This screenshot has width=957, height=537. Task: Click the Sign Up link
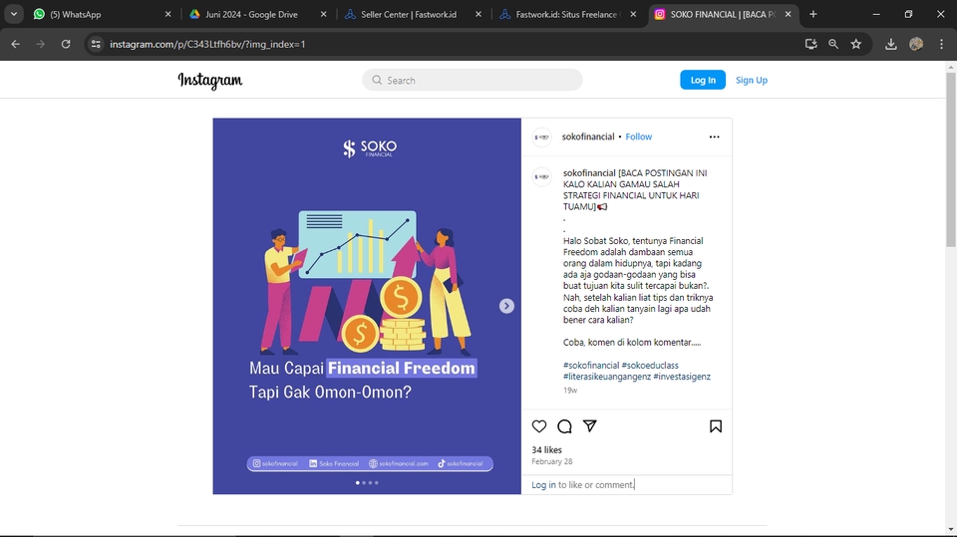click(752, 80)
